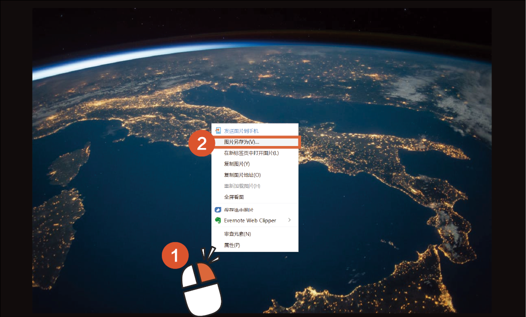The image size is (526, 317).
Task: Choose 审查元素(N) to inspect the element
Action: click(x=237, y=234)
